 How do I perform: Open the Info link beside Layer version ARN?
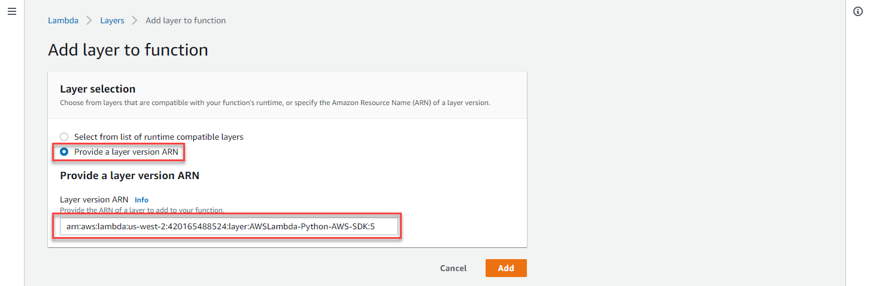click(x=141, y=200)
